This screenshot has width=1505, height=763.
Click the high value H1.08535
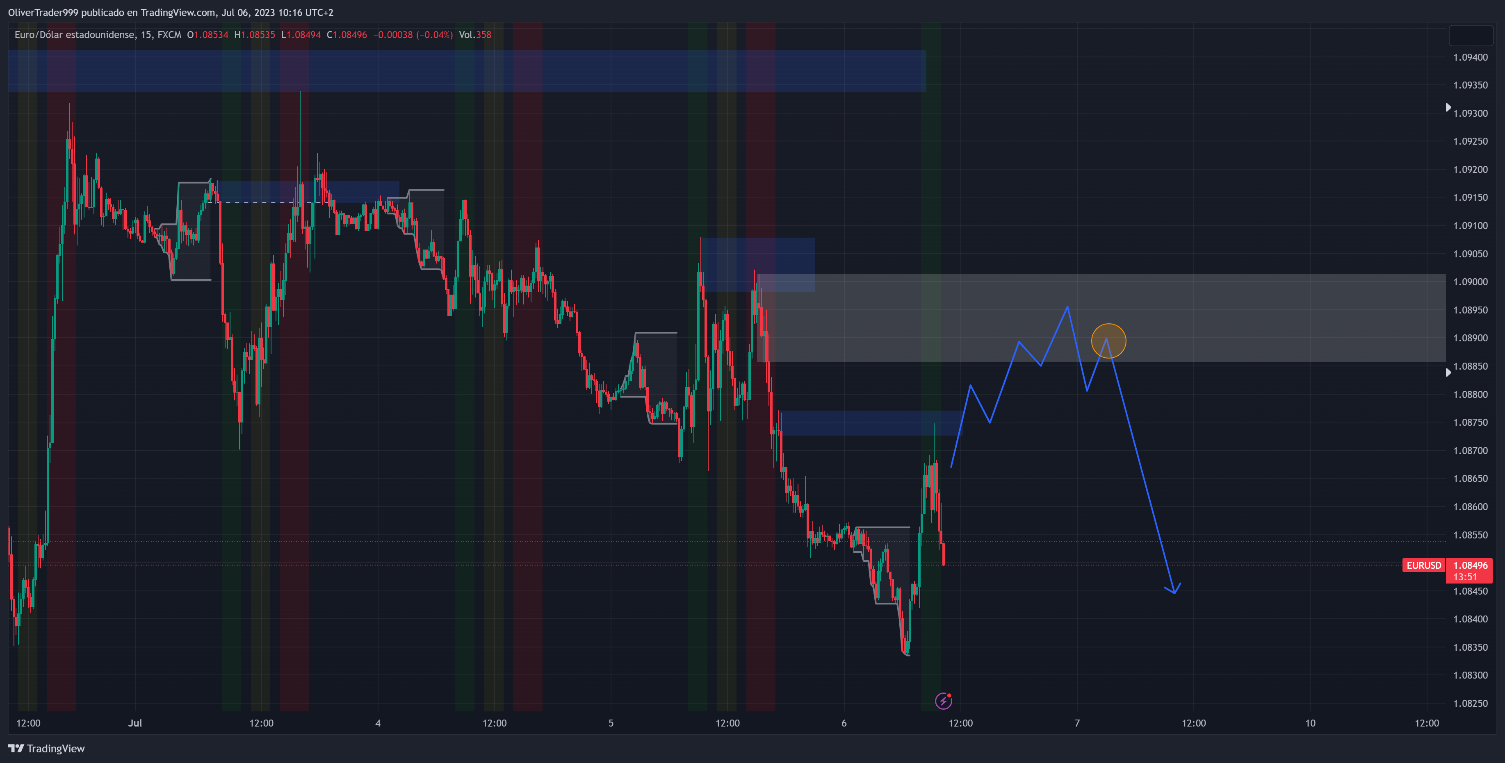254,34
